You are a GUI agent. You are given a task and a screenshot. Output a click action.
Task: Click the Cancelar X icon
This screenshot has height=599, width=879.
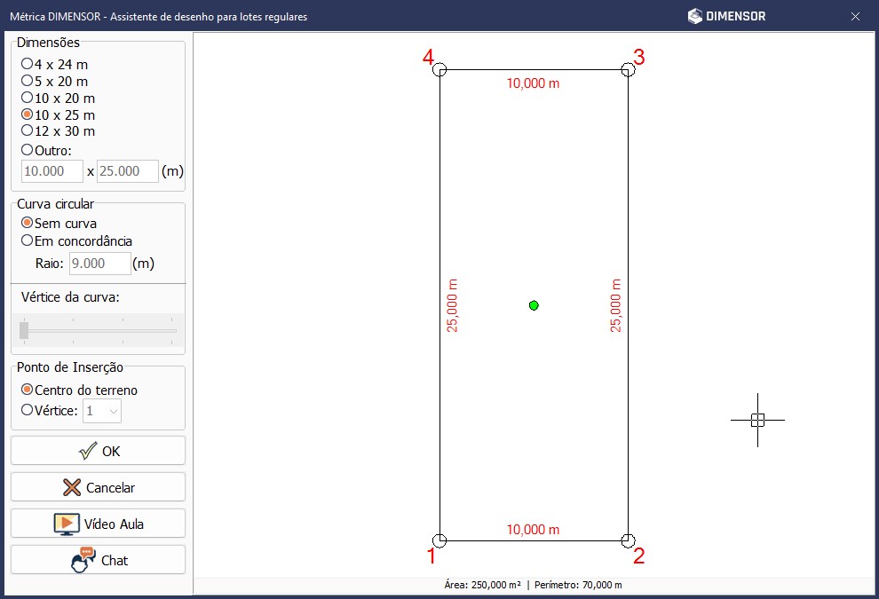point(72,487)
